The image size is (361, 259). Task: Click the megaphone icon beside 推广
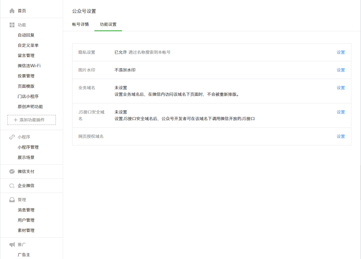point(12,245)
